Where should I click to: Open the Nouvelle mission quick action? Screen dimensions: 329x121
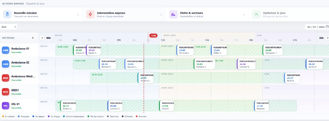(41, 14)
